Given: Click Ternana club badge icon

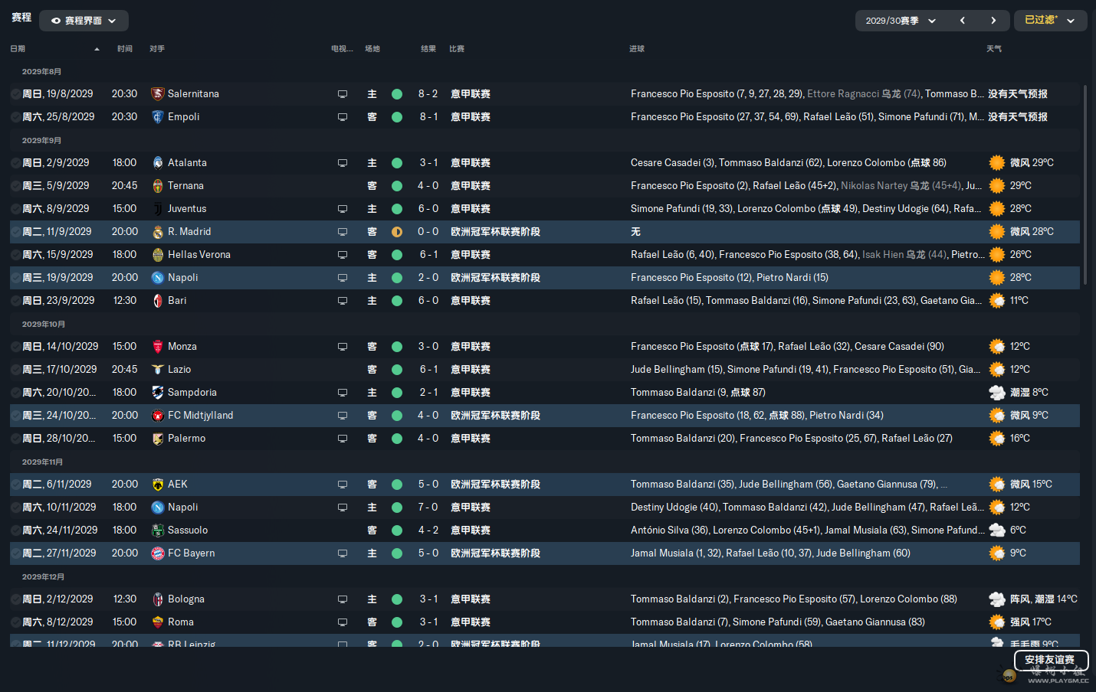Looking at the screenshot, I should [158, 186].
